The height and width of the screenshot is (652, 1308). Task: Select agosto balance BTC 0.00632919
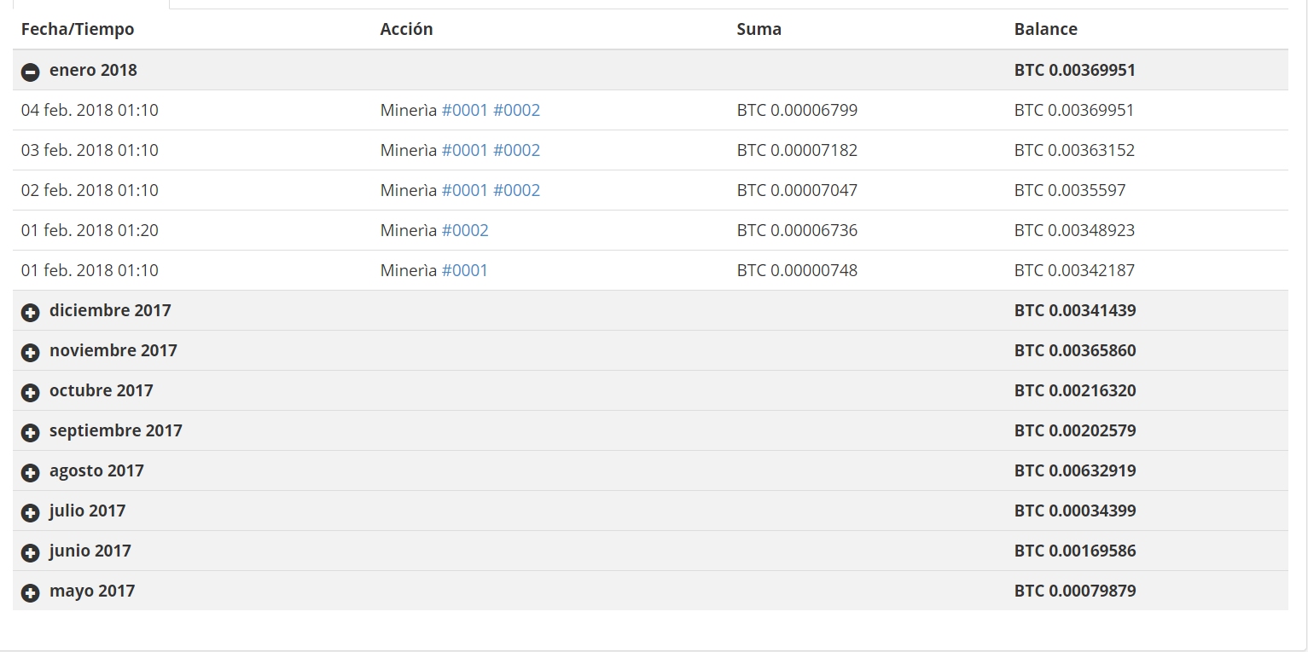(x=1075, y=470)
